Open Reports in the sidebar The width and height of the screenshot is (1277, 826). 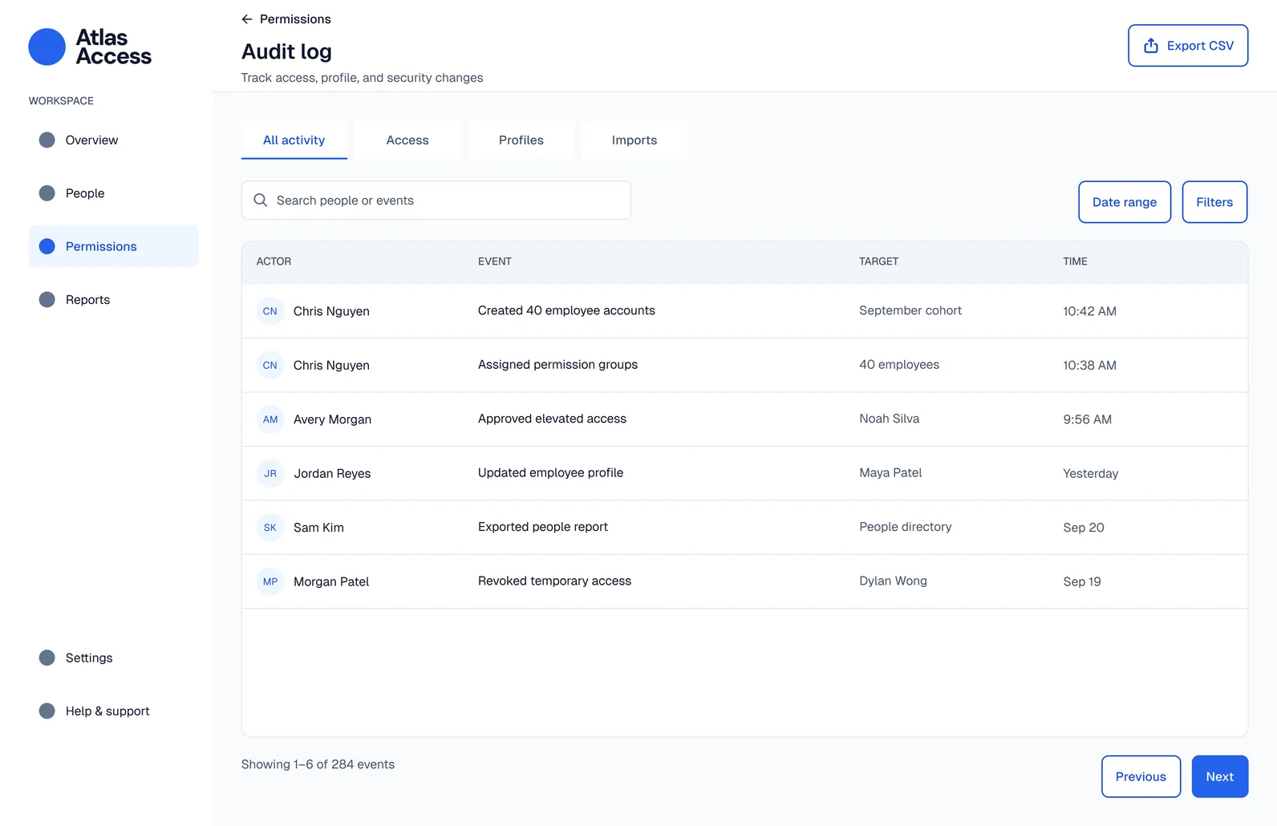(x=114, y=300)
